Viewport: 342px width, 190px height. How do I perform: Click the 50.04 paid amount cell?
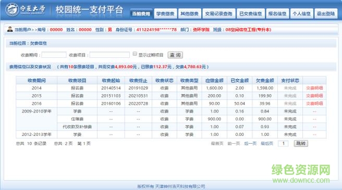[239, 104]
